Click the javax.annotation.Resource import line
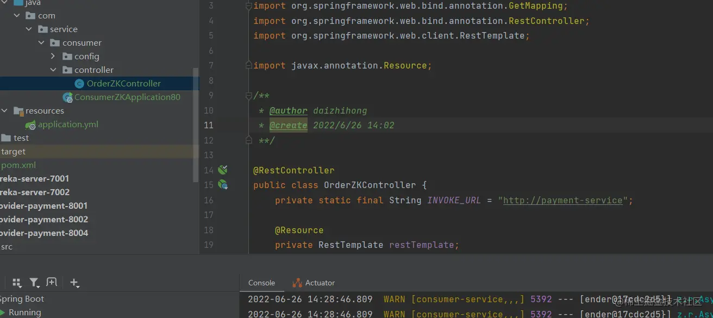Image resolution: width=713 pixels, height=318 pixels. (342, 66)
